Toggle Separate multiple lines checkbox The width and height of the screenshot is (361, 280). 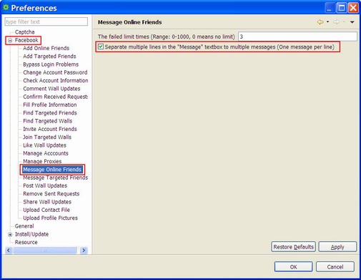click(x=101, y=47)
